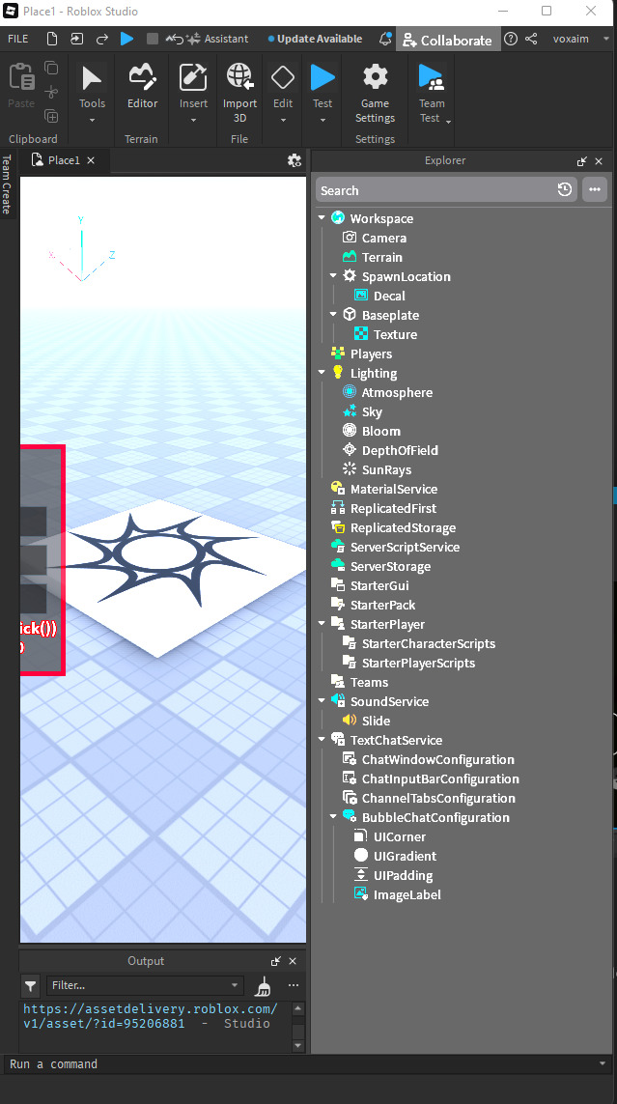
Task: Click the Stop square icon
Action: point(152,39)
